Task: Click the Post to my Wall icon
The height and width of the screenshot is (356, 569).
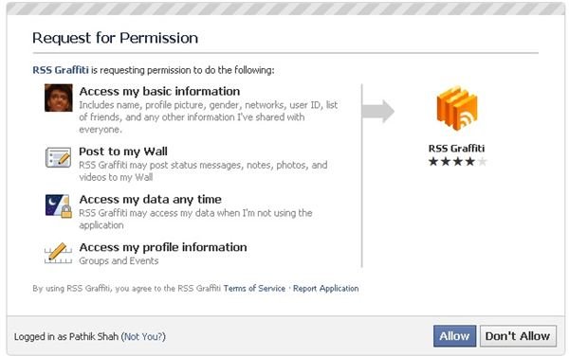Action: tap(58, 157)
